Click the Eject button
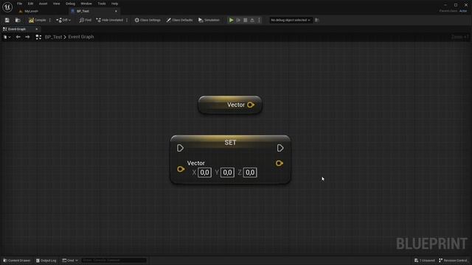The height and width of the screenshot is (265, 472). [252, 20]
